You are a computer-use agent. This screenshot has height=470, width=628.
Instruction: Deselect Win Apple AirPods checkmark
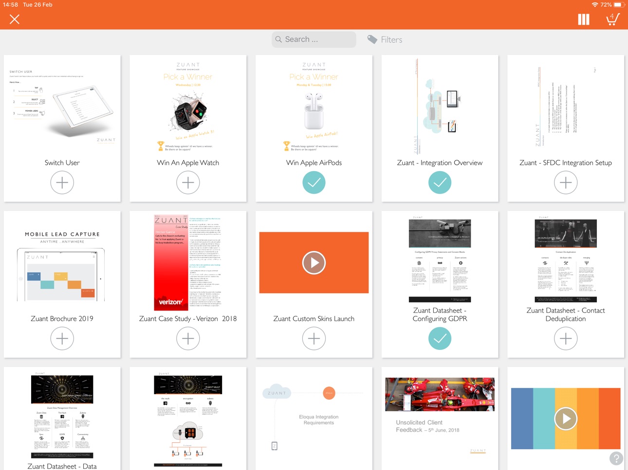[x=314, y=183]
